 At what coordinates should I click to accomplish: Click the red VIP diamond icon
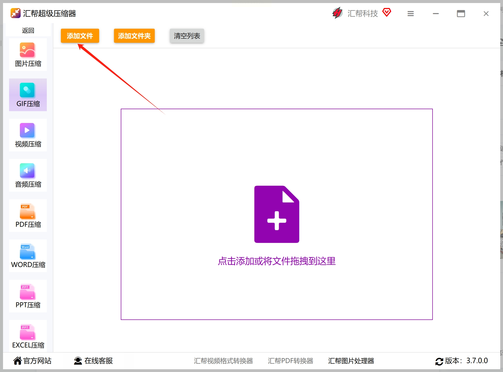click(x=387, y=12)
